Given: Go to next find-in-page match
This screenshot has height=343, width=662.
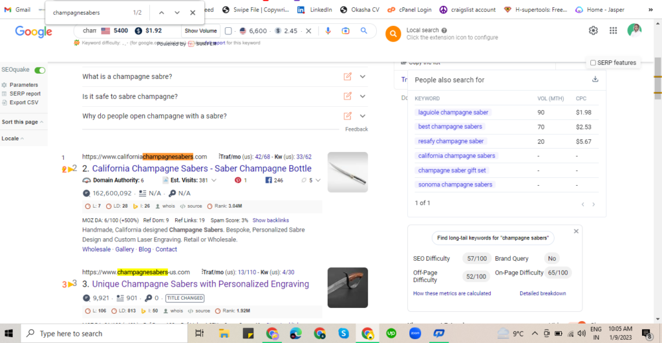Looking at the screenshot, I should tap(177, 13).
